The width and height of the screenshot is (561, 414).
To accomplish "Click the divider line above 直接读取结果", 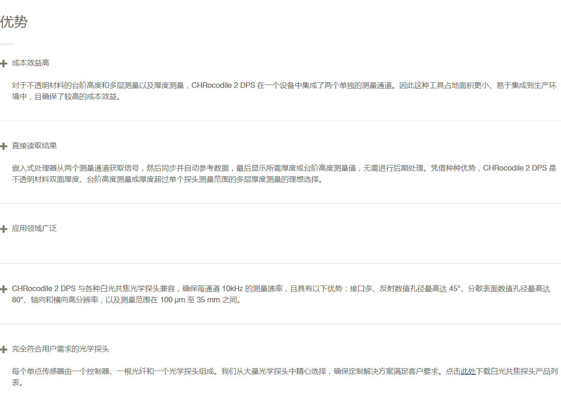I will coord(280,121).
